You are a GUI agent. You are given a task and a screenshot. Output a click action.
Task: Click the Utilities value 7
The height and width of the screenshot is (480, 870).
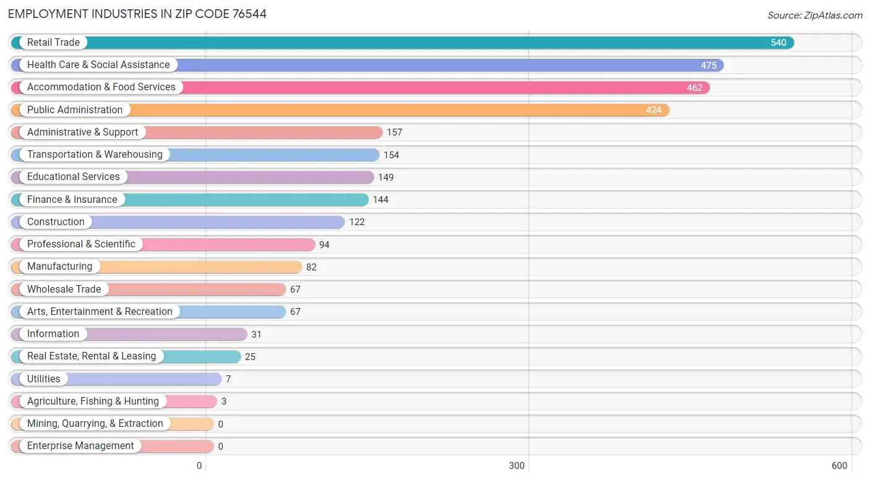(228, 379)
